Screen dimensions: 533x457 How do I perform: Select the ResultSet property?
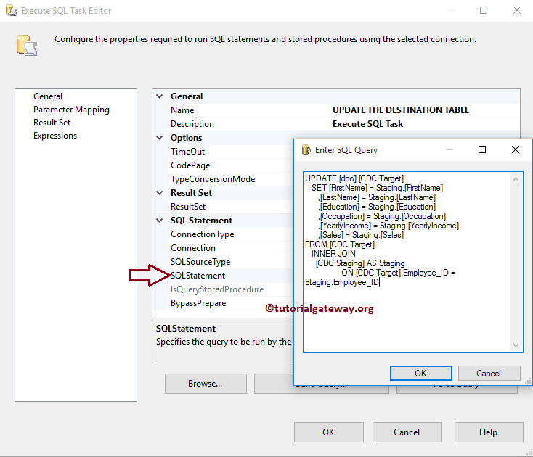pos(231,207)
